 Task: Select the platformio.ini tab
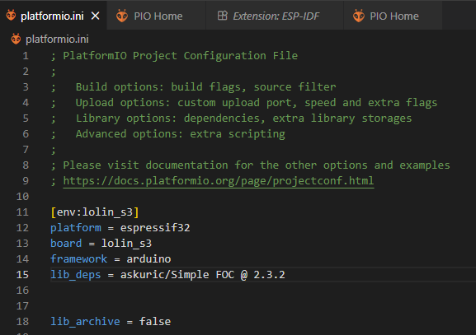coord(52,16)
